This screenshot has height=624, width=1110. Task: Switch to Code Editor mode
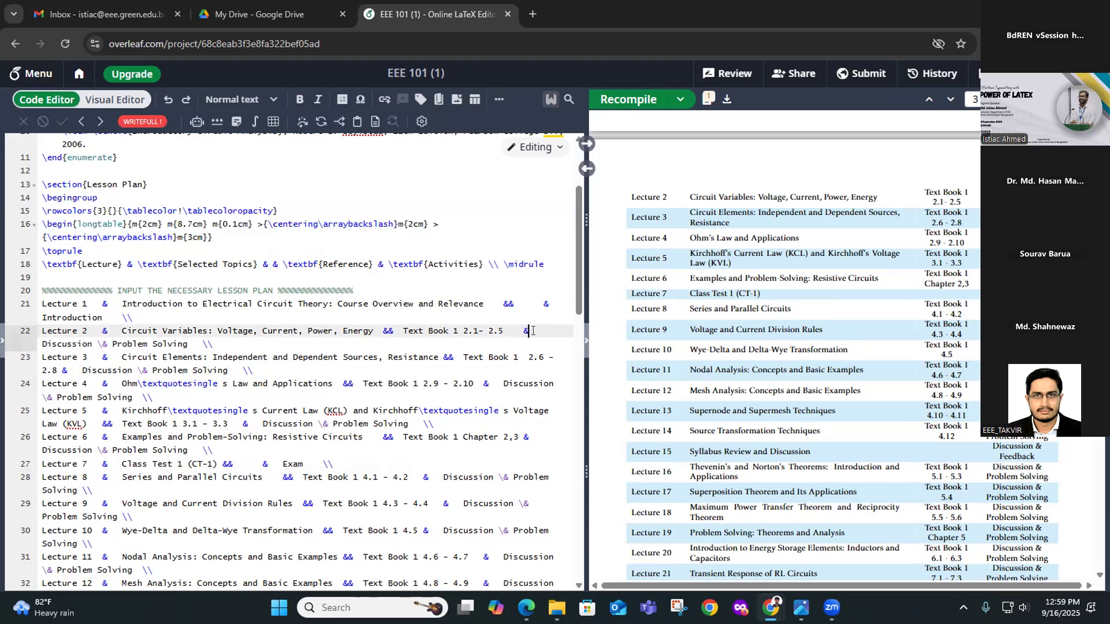coord(47,99)
